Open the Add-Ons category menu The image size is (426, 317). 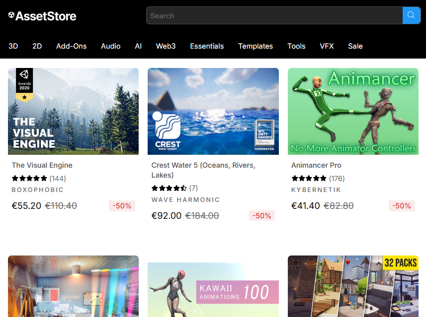pyautogui.click(x=71, y=46)
